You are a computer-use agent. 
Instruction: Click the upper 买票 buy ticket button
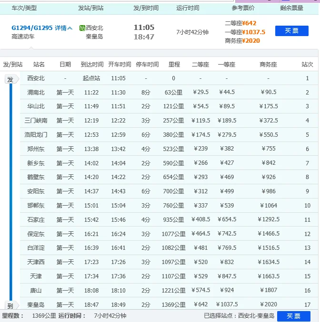coord(292,31)
